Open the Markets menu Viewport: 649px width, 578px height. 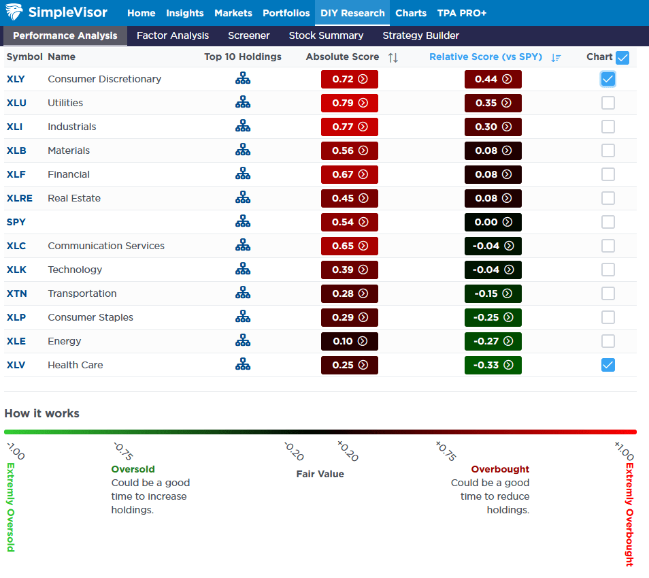point(233,13)
